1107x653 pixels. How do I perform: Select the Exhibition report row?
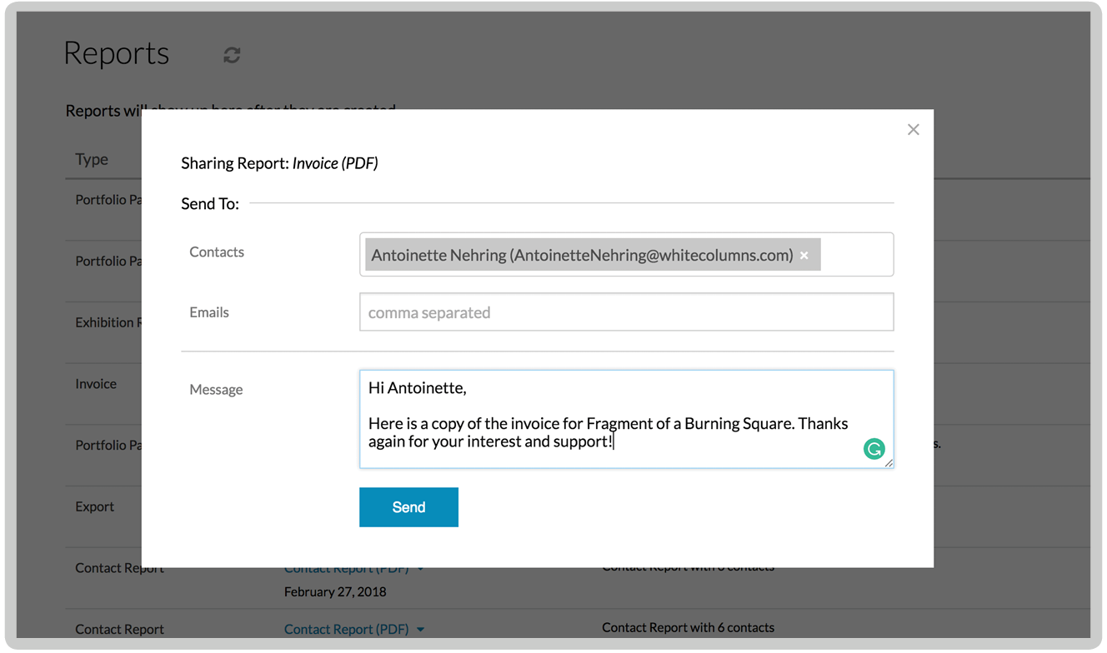click(109, 322)
